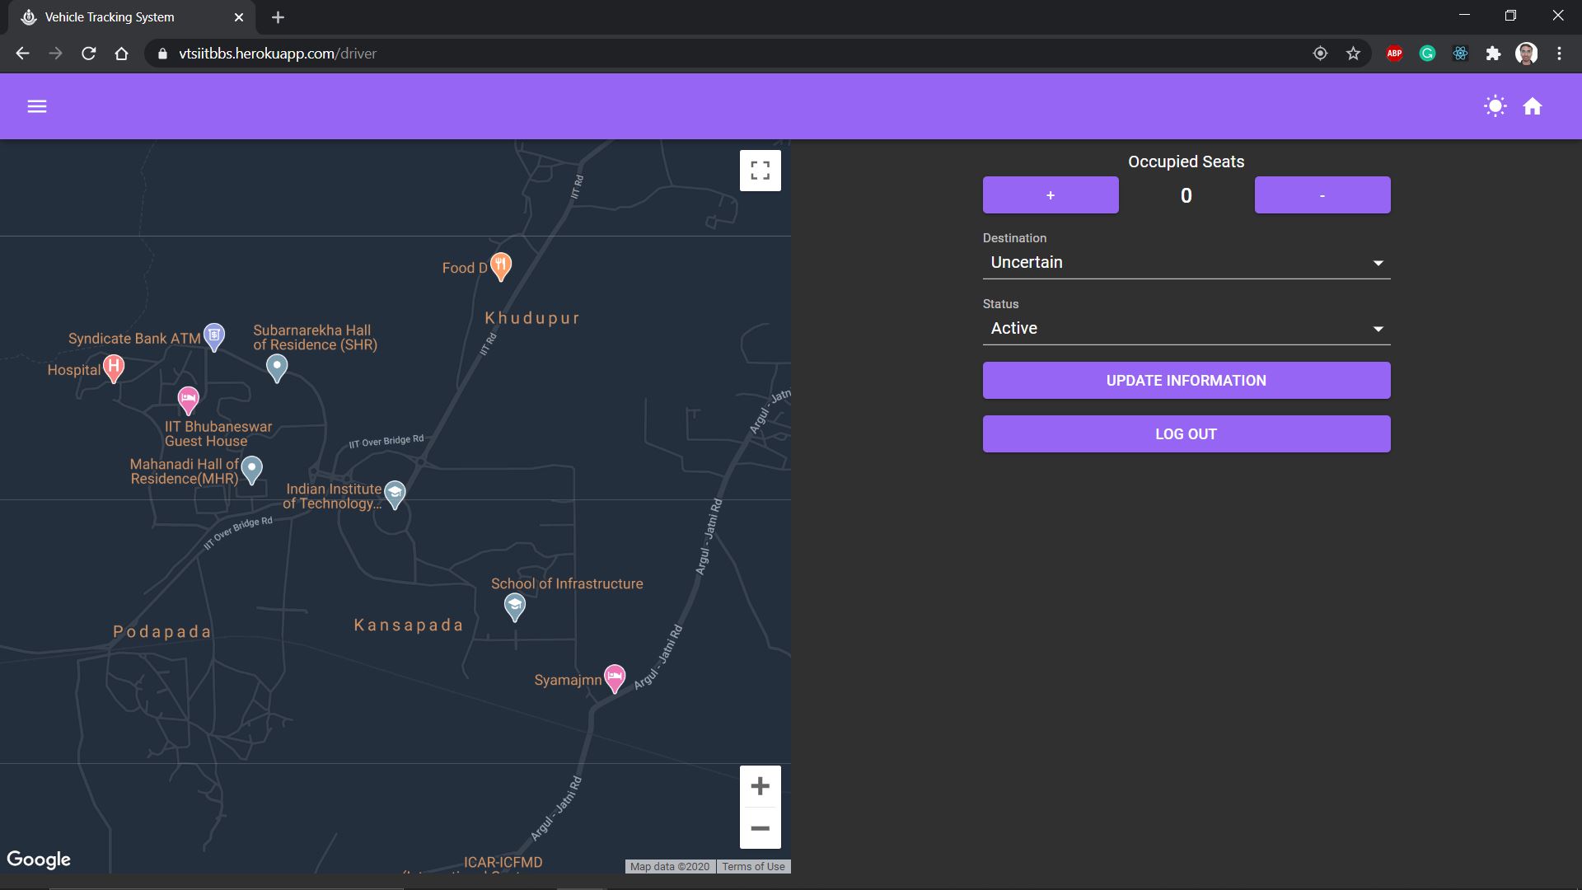Click the Syndicate Bank ATM marker
The image size is (1582, 890).
click(x=214, y=335)
